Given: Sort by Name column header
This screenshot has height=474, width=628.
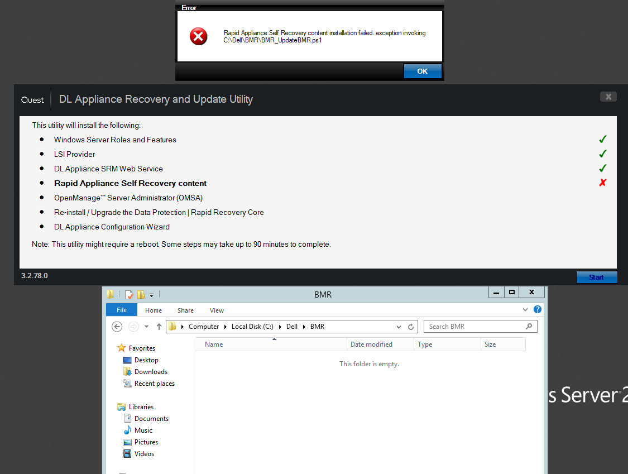Looking at the screenshot, I should point(271,344).
